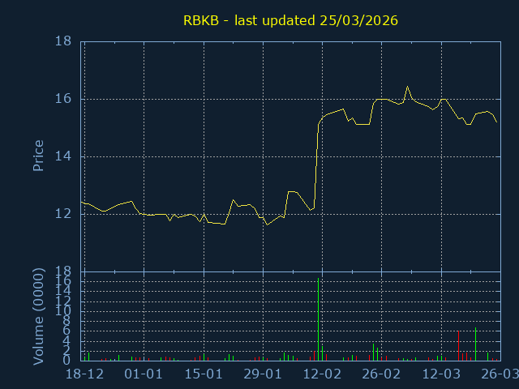Screen dimensions: 519x389
Task: Click the 14 price axis tick label
Action: tap(64, 156)
